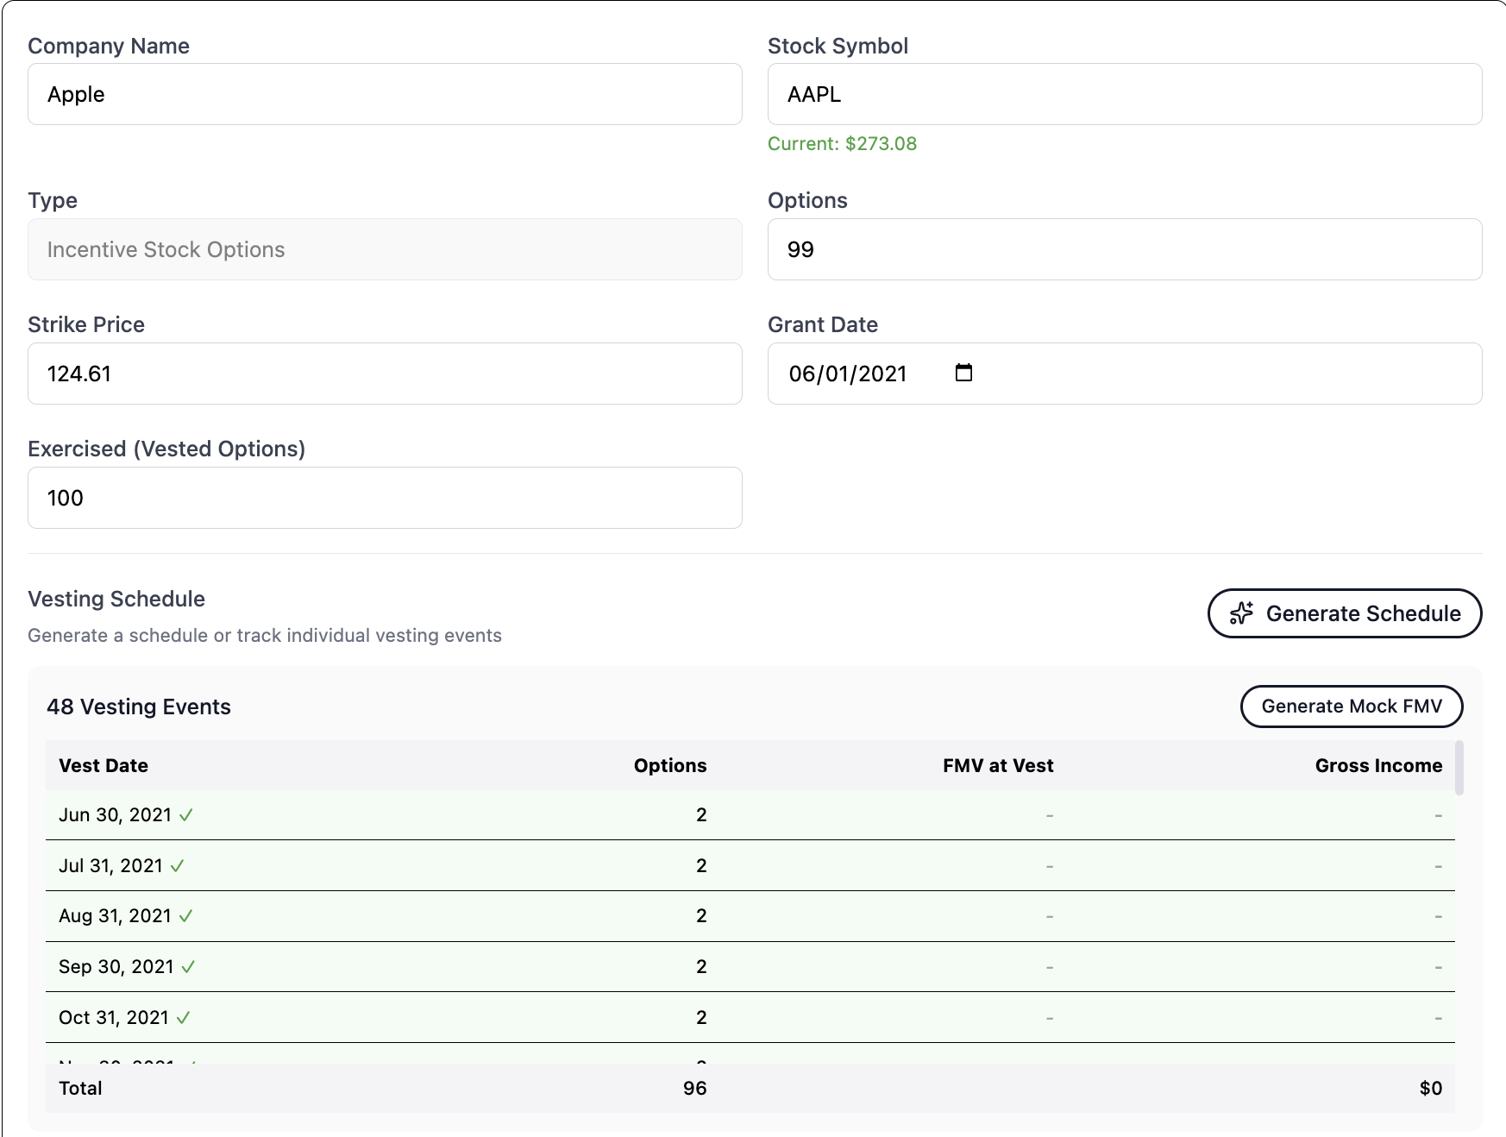Focus the Company Name field containing Apple

(x=385, y=94)
